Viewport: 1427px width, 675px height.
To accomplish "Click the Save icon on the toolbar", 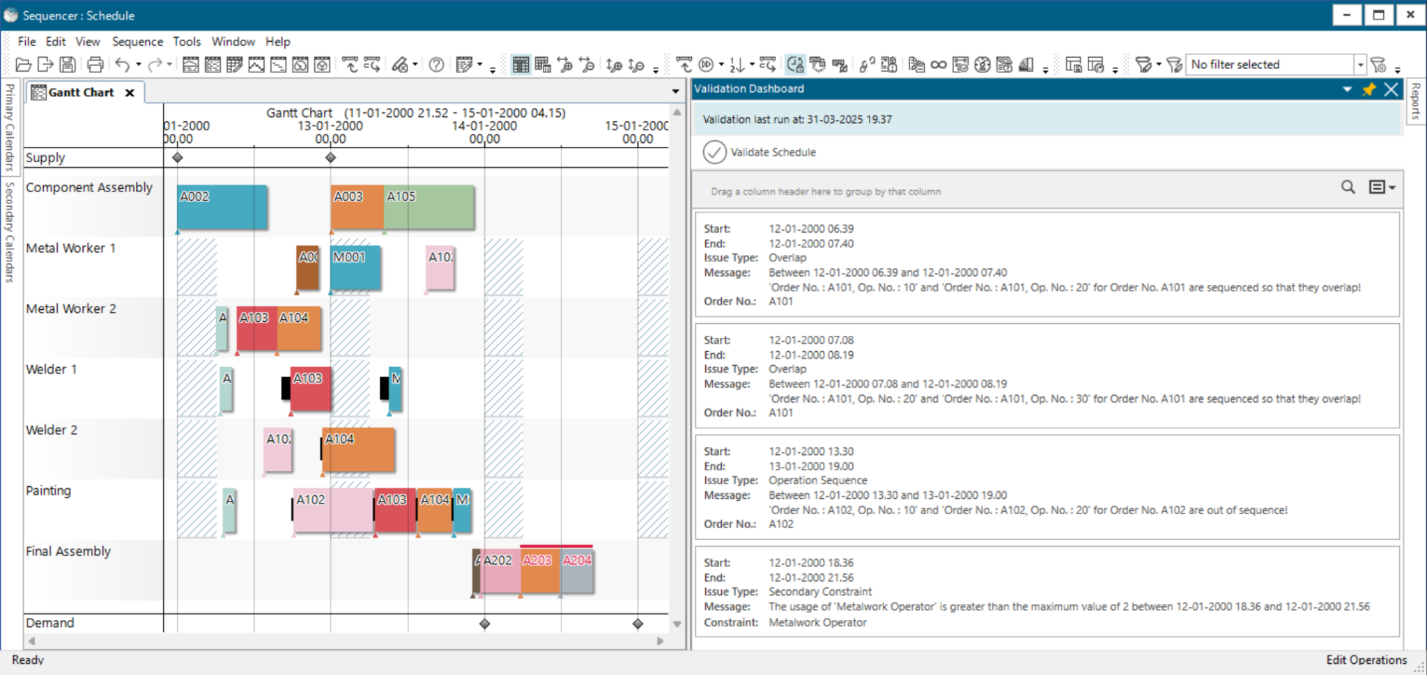I will pos(67,63).
